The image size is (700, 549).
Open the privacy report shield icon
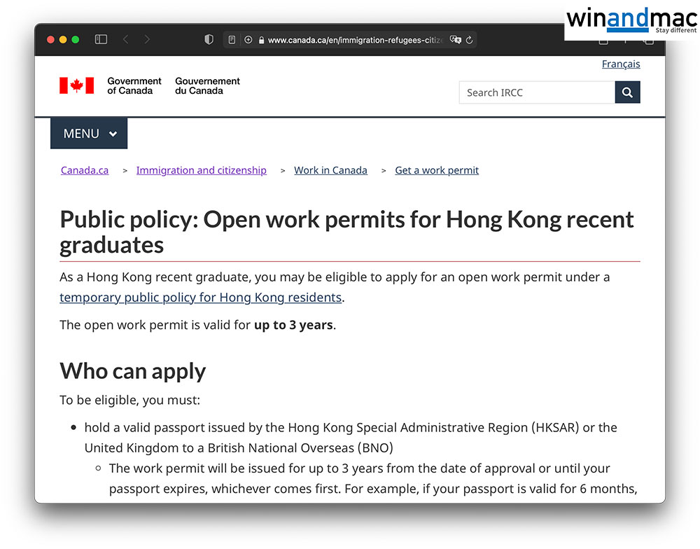pos(209,40)
